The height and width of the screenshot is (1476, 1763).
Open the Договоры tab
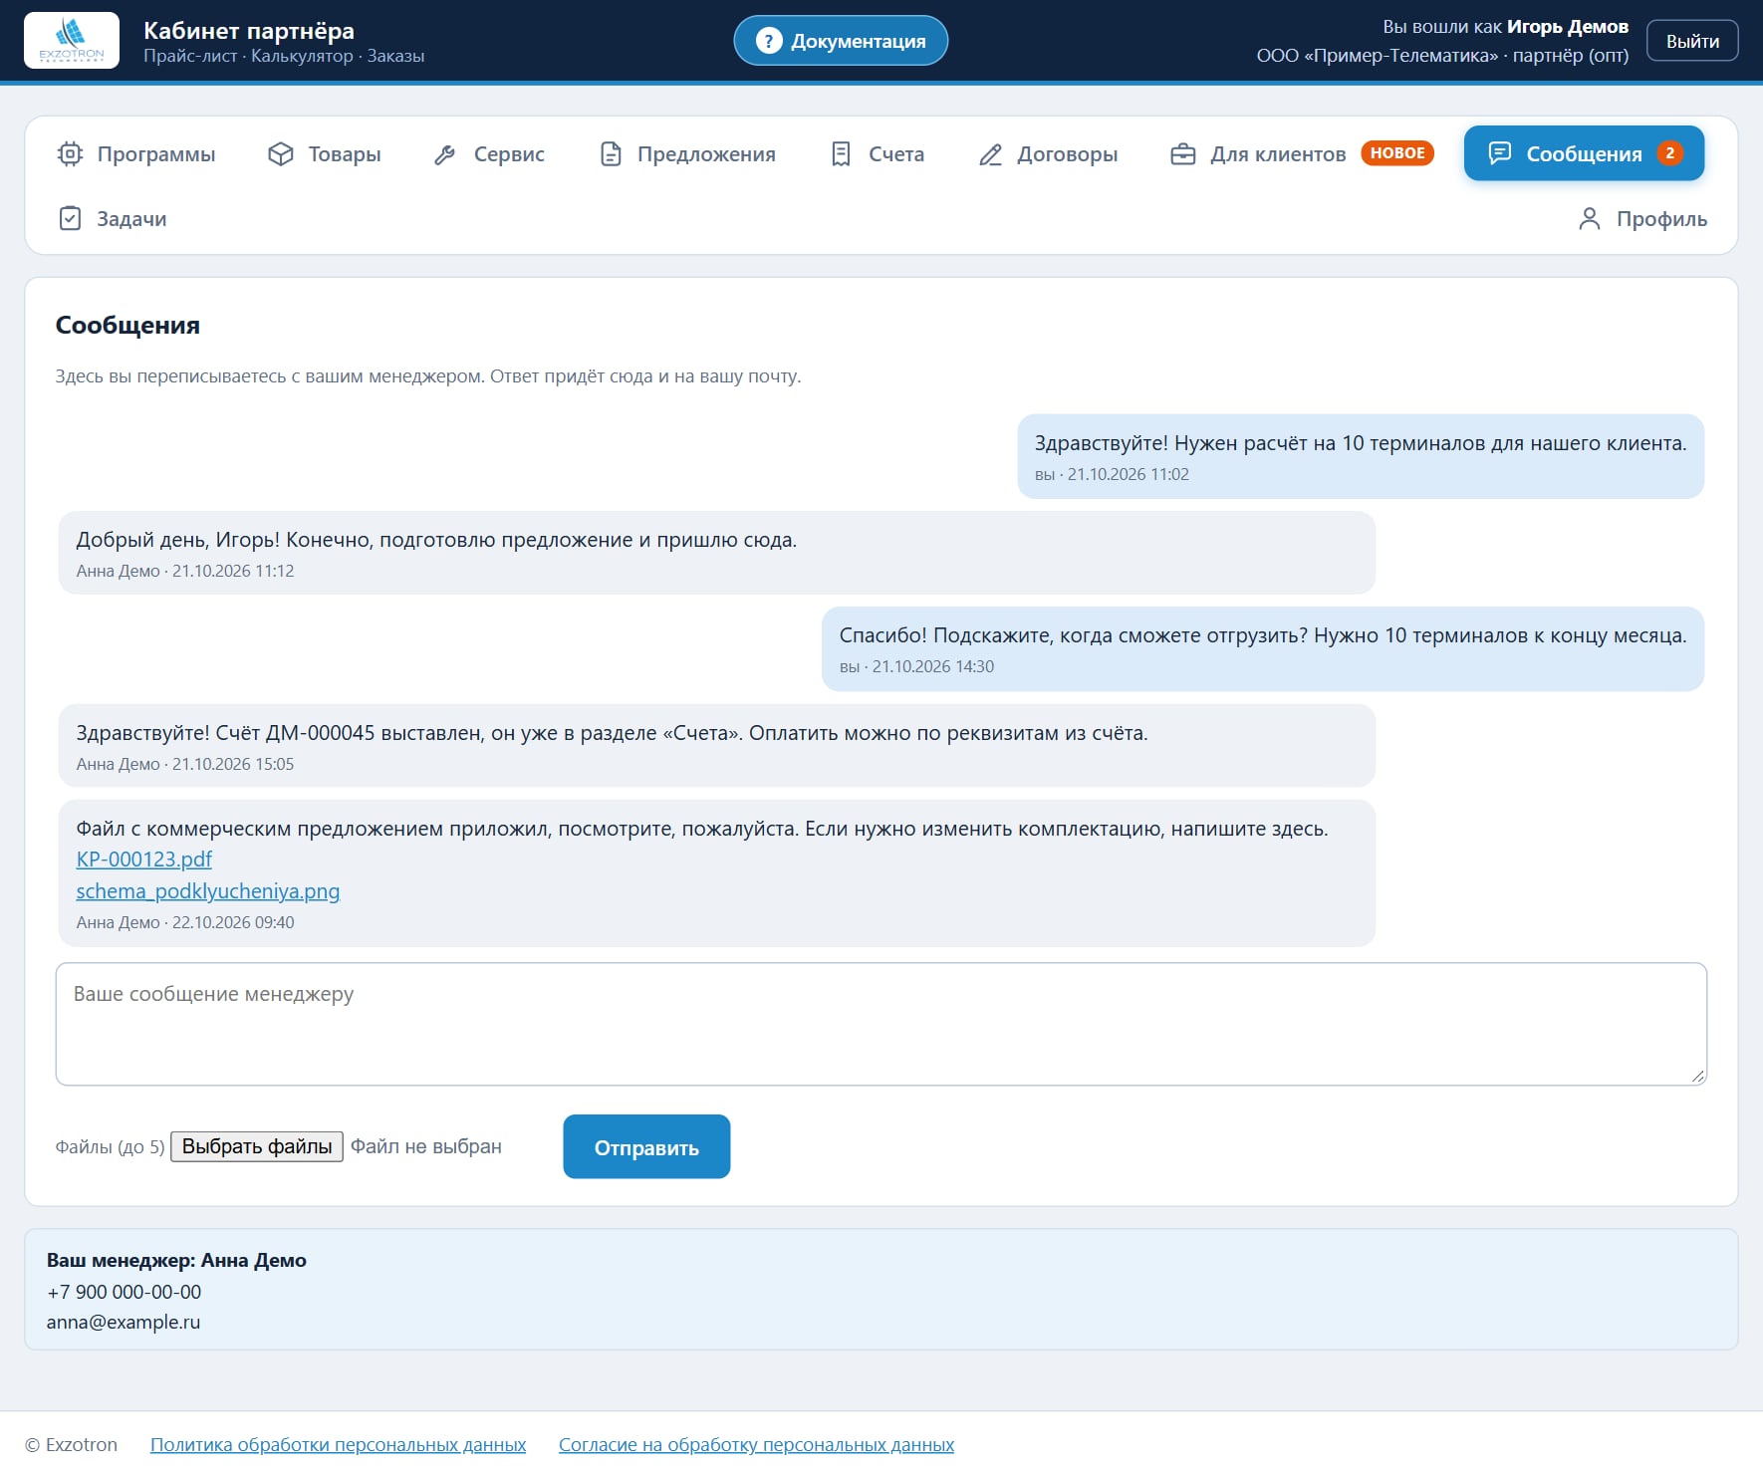coord(1048,154)
